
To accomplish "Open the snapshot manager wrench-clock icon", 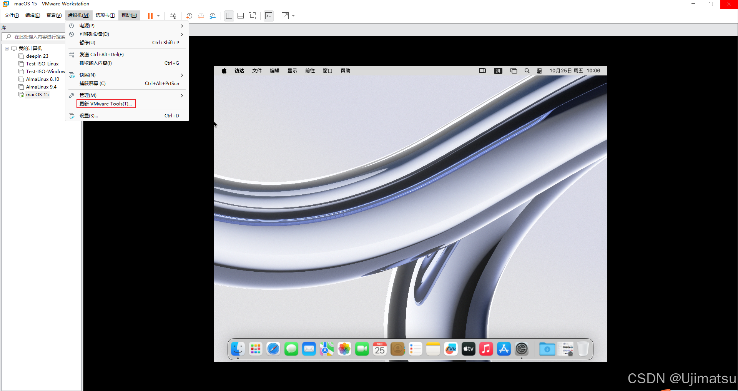I will pos(213,16).
